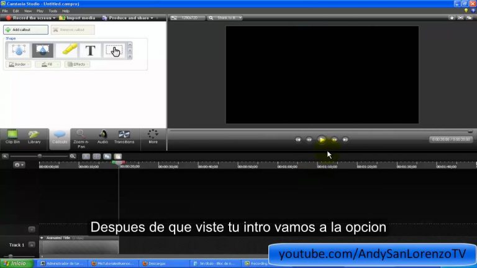Jump to previous clip in preview
Viewport: 477px width, 268px height.
click(x=298, y=140)
